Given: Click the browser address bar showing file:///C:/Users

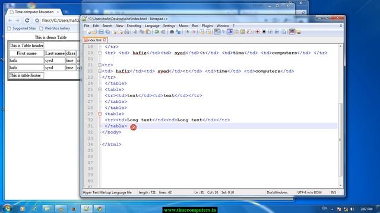Looking at the screenshot, I should [x=61, y=21].
